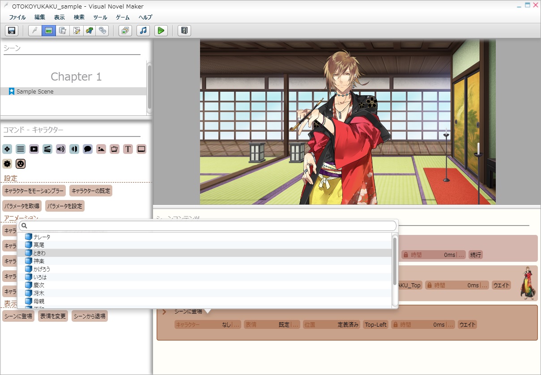Viewport: 541px width, 375px height.
Task: Select the voice waveform command category icon
Action: click(74, 149)
